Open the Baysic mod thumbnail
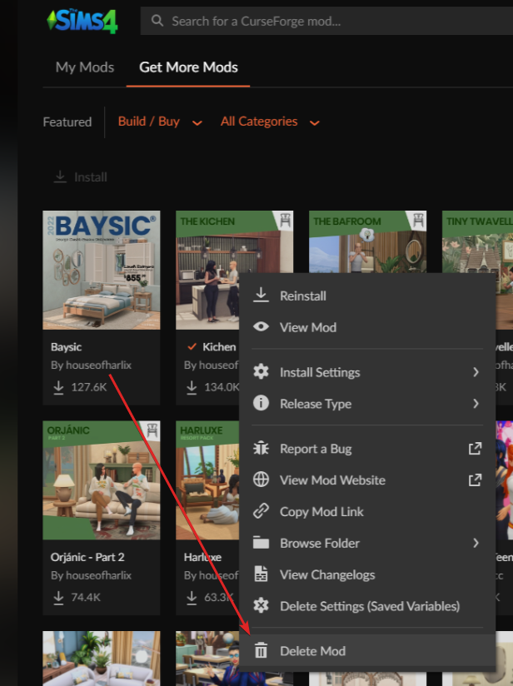513x686 pixels. (101, 270)
